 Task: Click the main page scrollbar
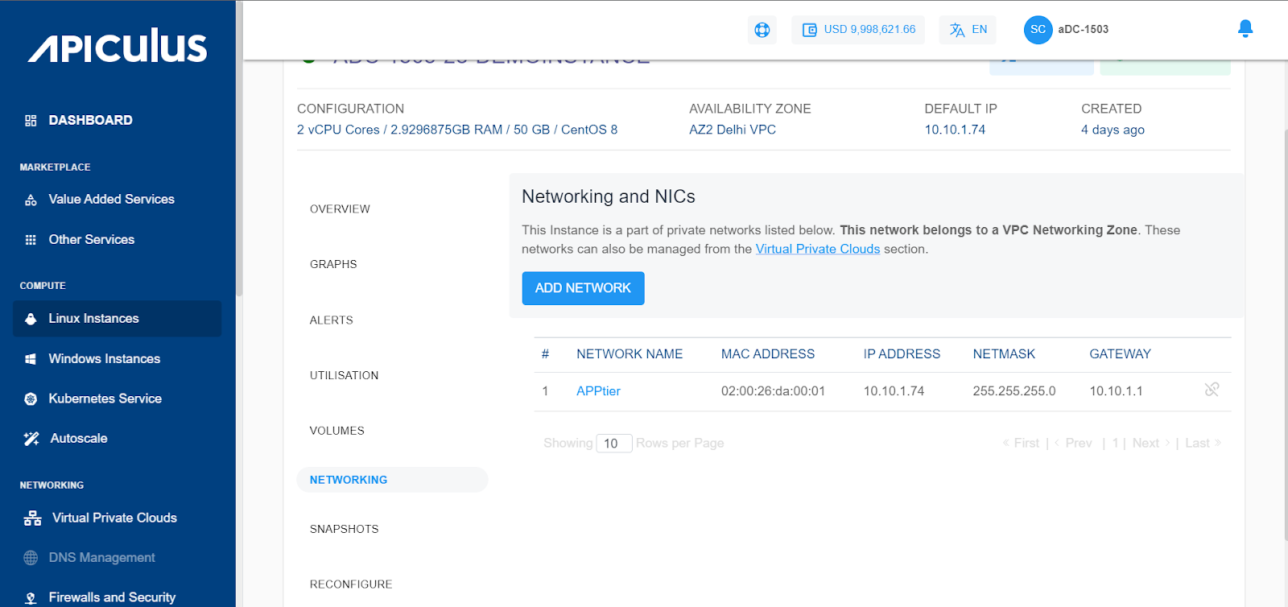click(x=1285, y=334)
